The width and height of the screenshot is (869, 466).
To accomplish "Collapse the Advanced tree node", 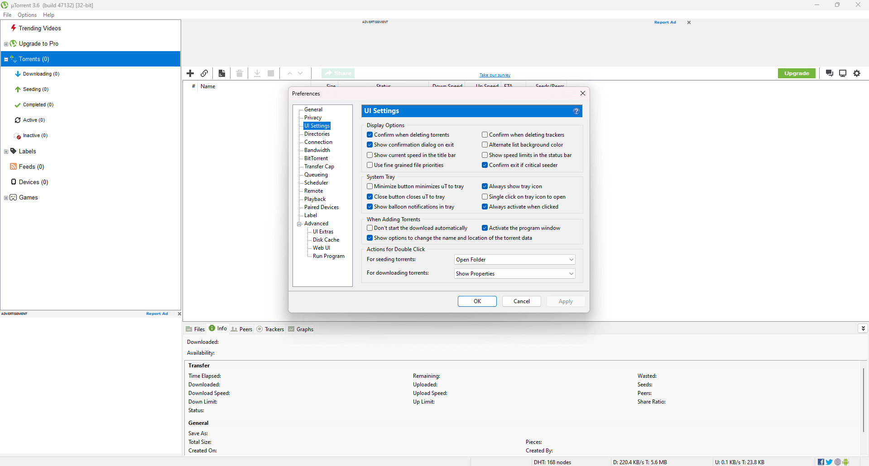I will click(x=299, y=224).
